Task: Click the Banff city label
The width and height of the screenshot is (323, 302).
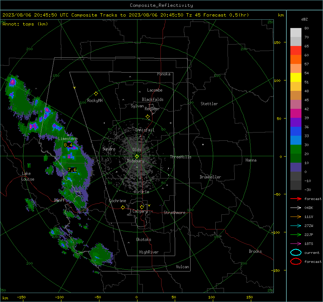Action: [x=59, y=200]
